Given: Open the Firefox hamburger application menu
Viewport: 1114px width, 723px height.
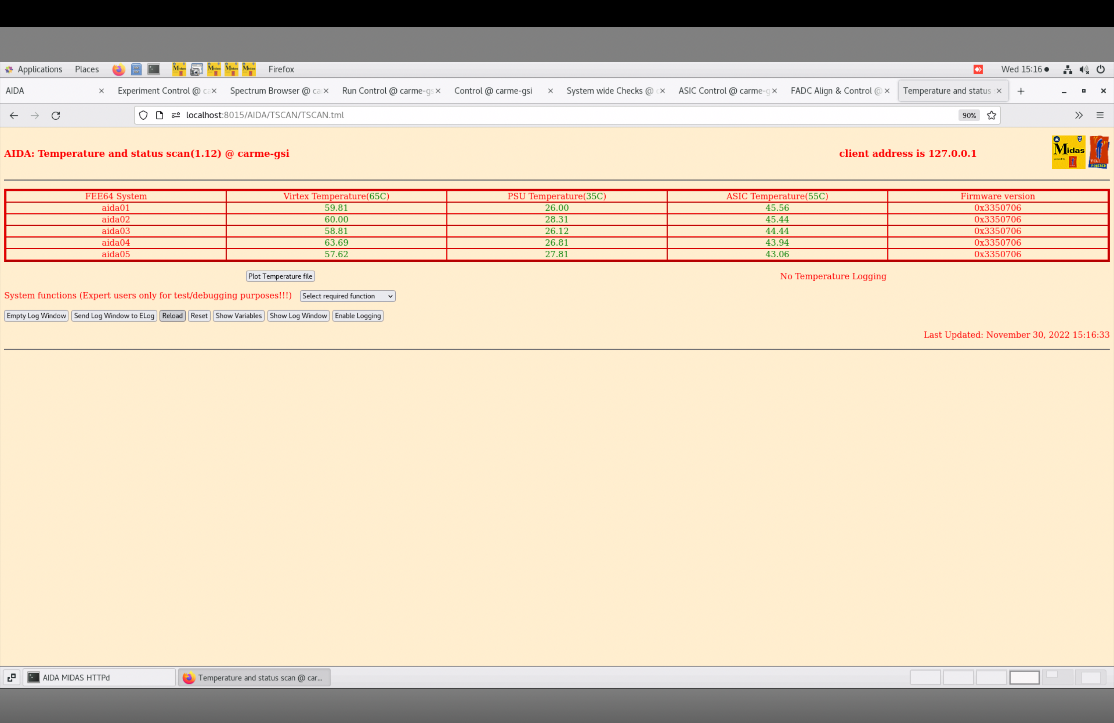Looking at the screenshot, I should [1100, 116].
